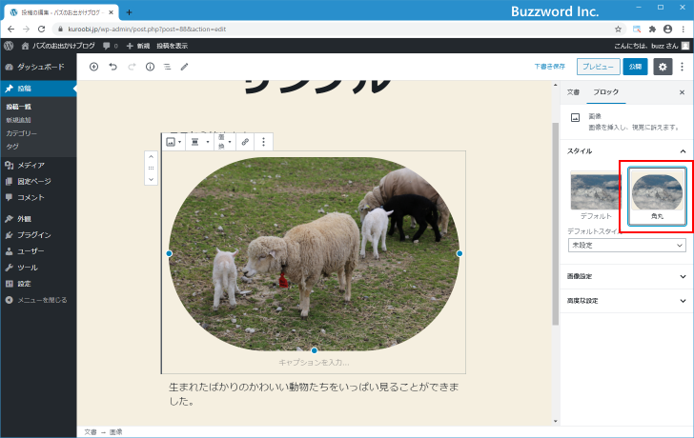Open the alignment dropdown in block toolbar
This screenshot has width=694, height=438.
click(200, 141)
